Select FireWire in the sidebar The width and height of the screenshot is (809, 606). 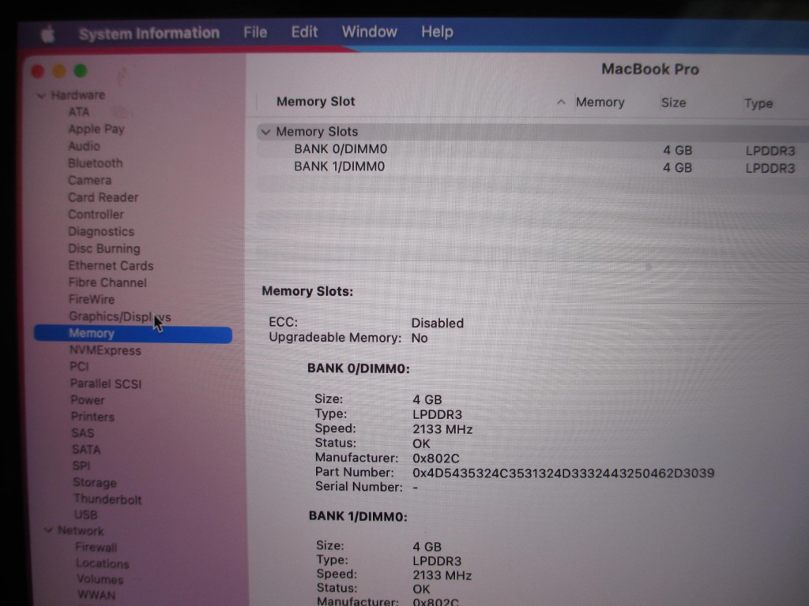click(x=92, y=299)
